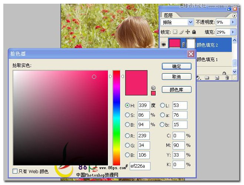Screen dimensions: 244x185
Task: Click the Y yellow field 33
Action: pos(179,155)
